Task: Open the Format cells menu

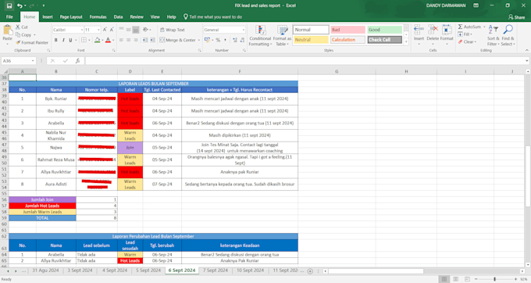Action: coord(447,35)
